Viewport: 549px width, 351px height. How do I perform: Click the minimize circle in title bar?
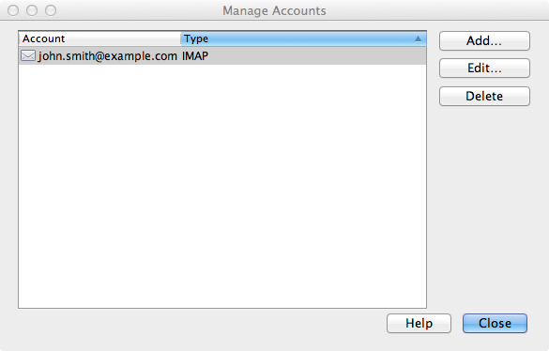click(x=32, y=10)
